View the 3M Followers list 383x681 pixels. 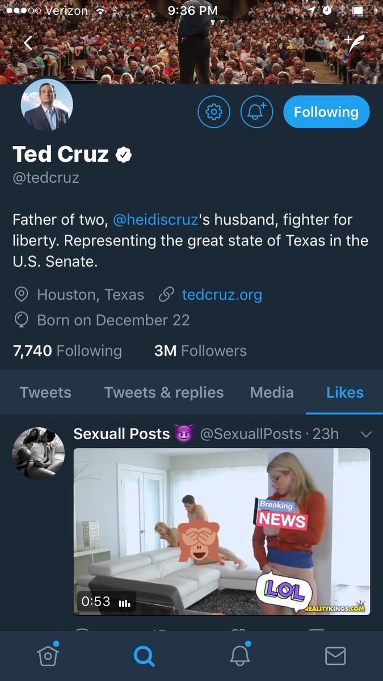point(200,351)
